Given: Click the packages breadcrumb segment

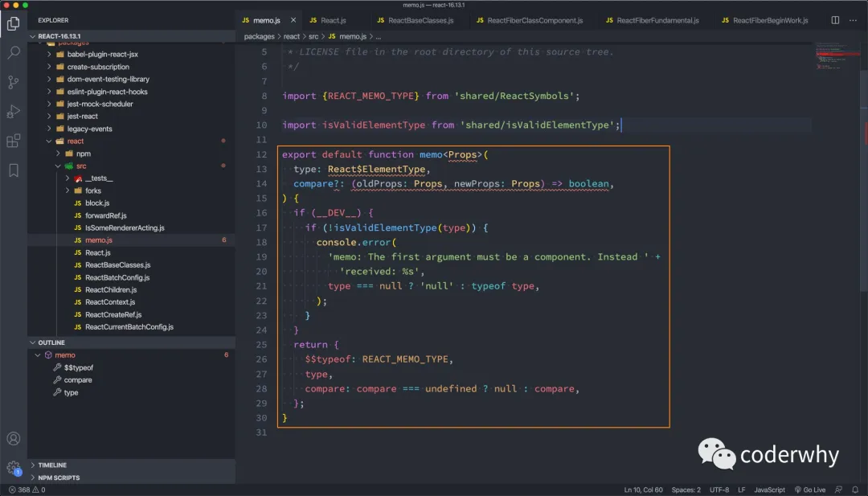Looking at the screenshot, I should (259, 36).
